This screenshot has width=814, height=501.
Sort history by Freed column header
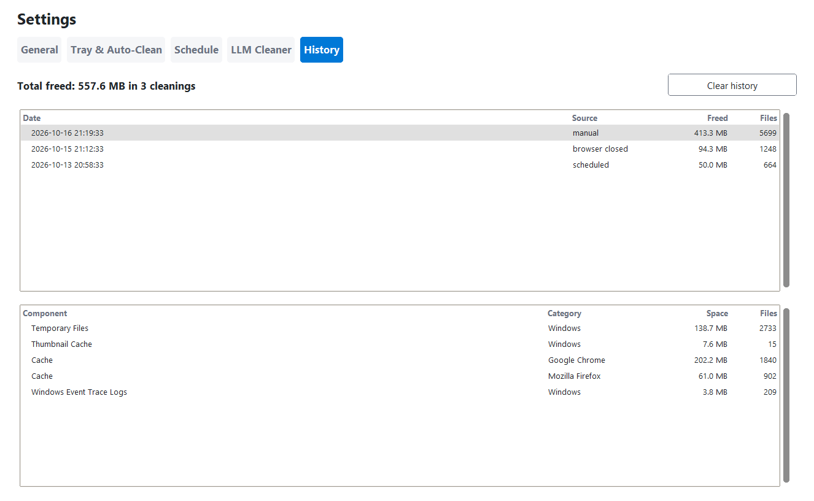(717, 118)
